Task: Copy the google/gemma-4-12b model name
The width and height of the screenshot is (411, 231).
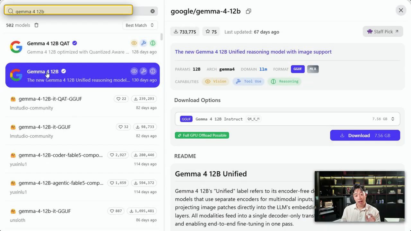Action: 248,11
